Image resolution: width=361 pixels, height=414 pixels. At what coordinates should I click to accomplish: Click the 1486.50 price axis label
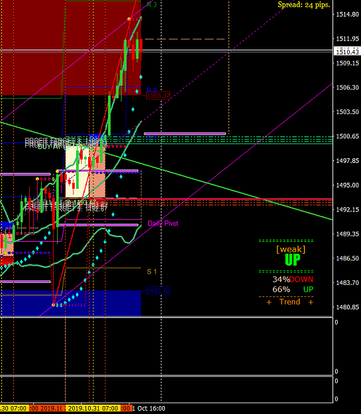347,258
